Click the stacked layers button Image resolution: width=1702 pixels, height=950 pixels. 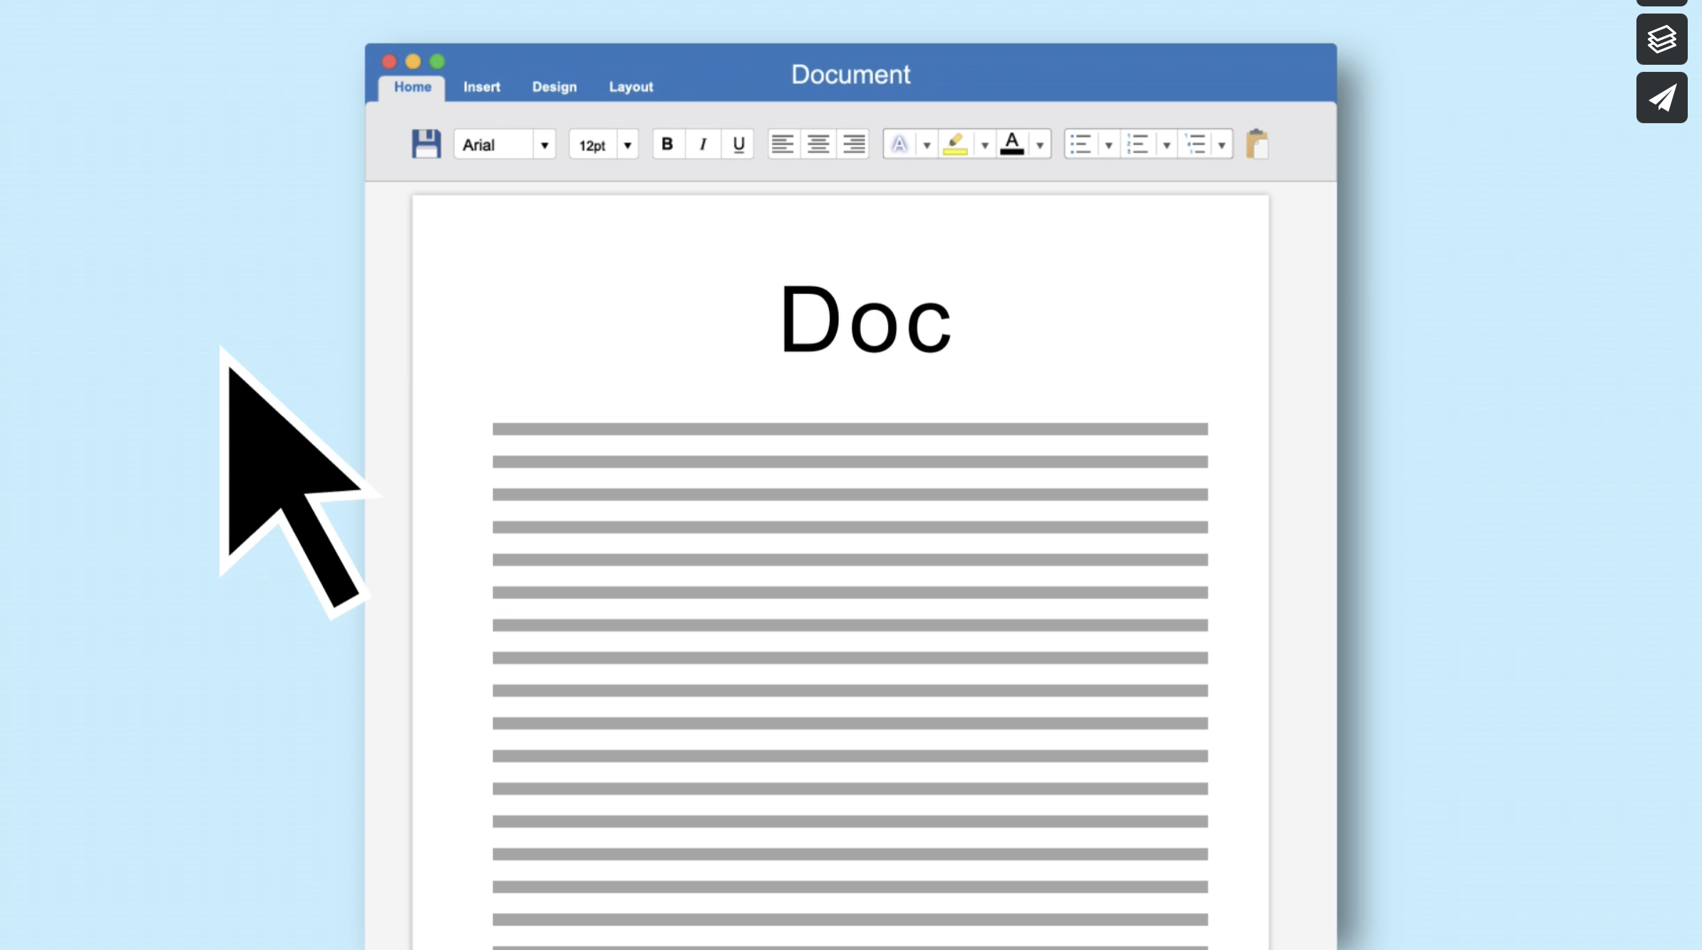[1661, 39]
